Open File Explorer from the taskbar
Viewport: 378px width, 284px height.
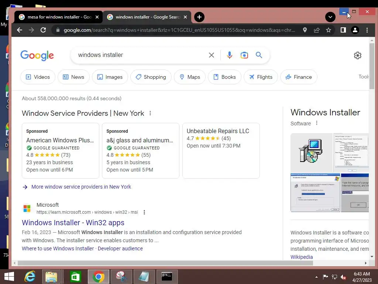(51, 277)
